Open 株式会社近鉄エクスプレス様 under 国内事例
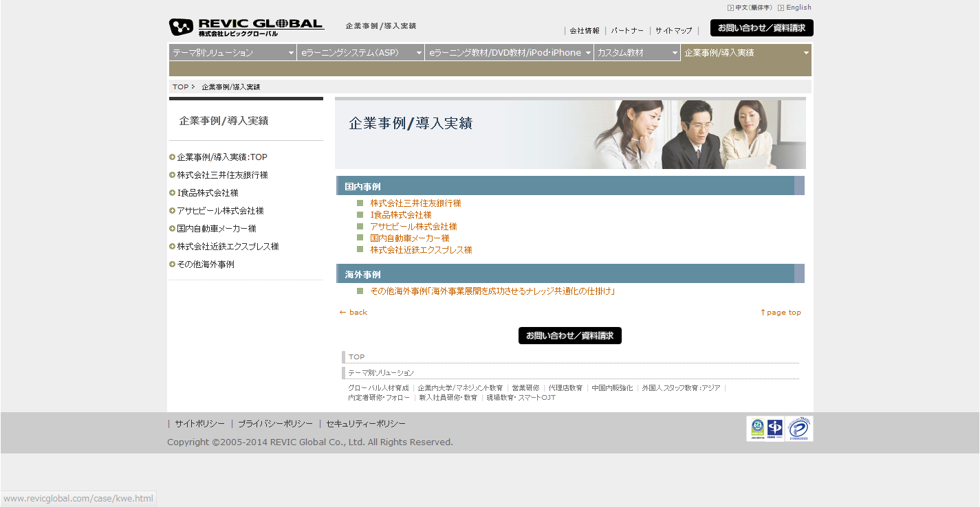This screenshot has height=507, width=980. coord(421,250)
